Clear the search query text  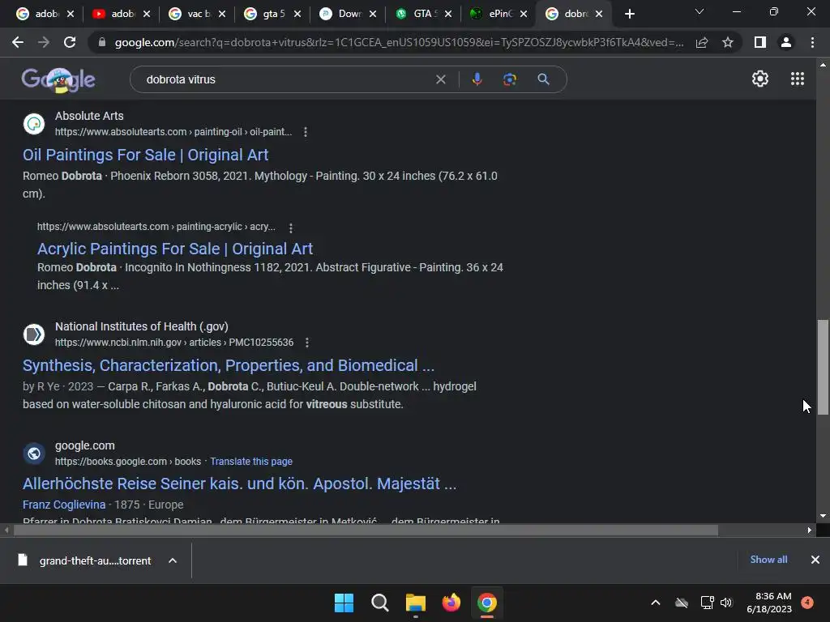point(440,79)
